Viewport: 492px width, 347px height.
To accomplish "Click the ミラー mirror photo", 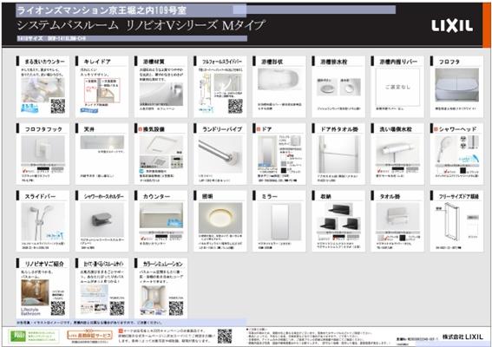I will [279, 221].
